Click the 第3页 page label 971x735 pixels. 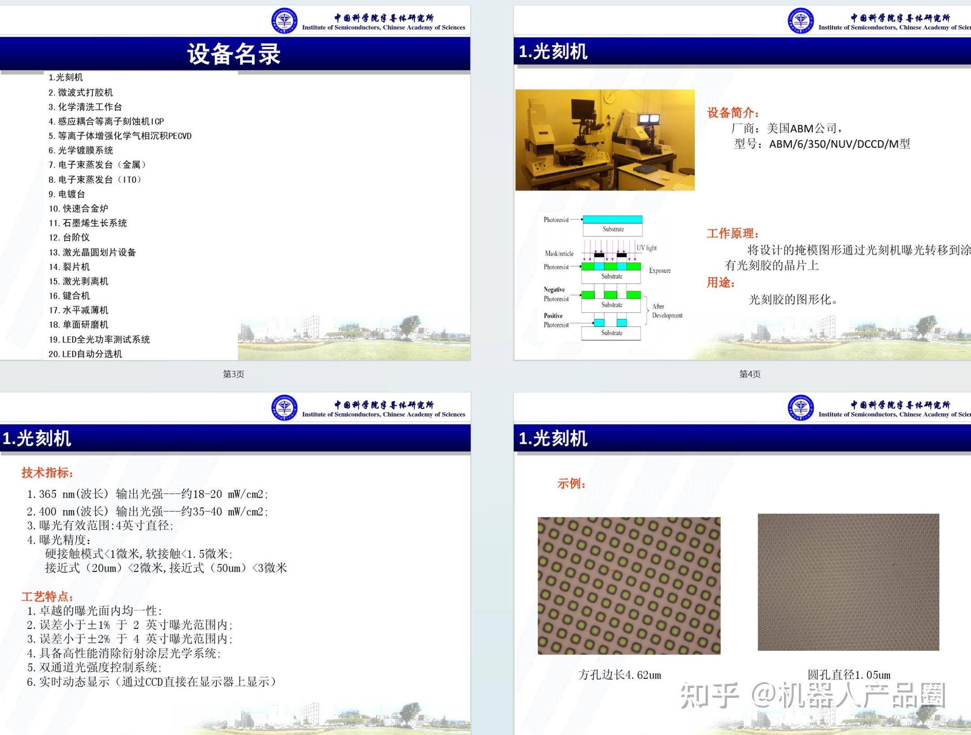(234, 374)
